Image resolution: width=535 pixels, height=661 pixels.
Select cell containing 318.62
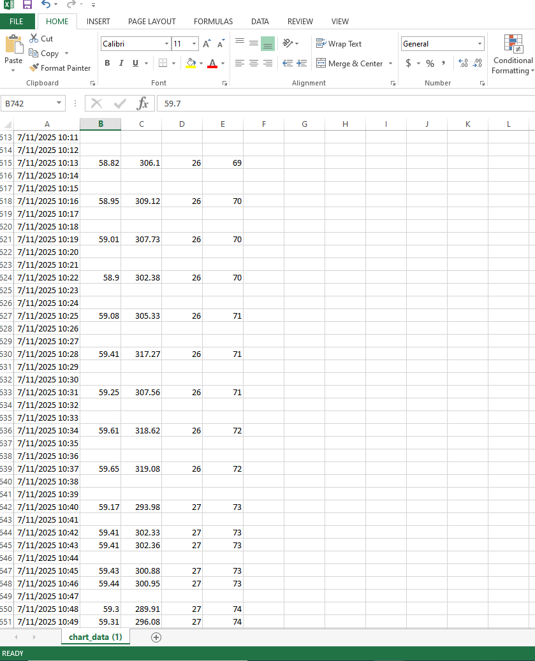coord(141,430)
